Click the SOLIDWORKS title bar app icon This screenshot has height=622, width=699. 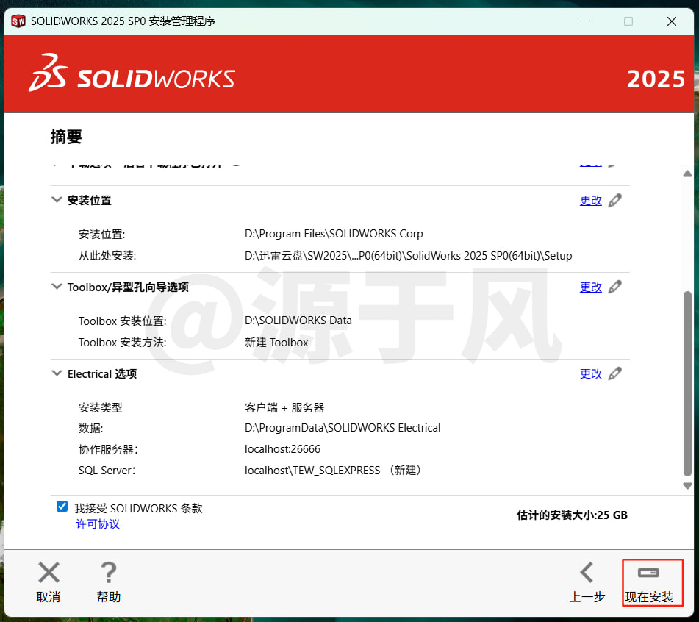[18, 21]
